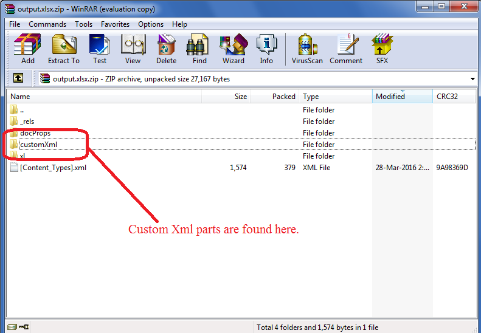
Task: Select the xl folder
Action: [241, 156]
